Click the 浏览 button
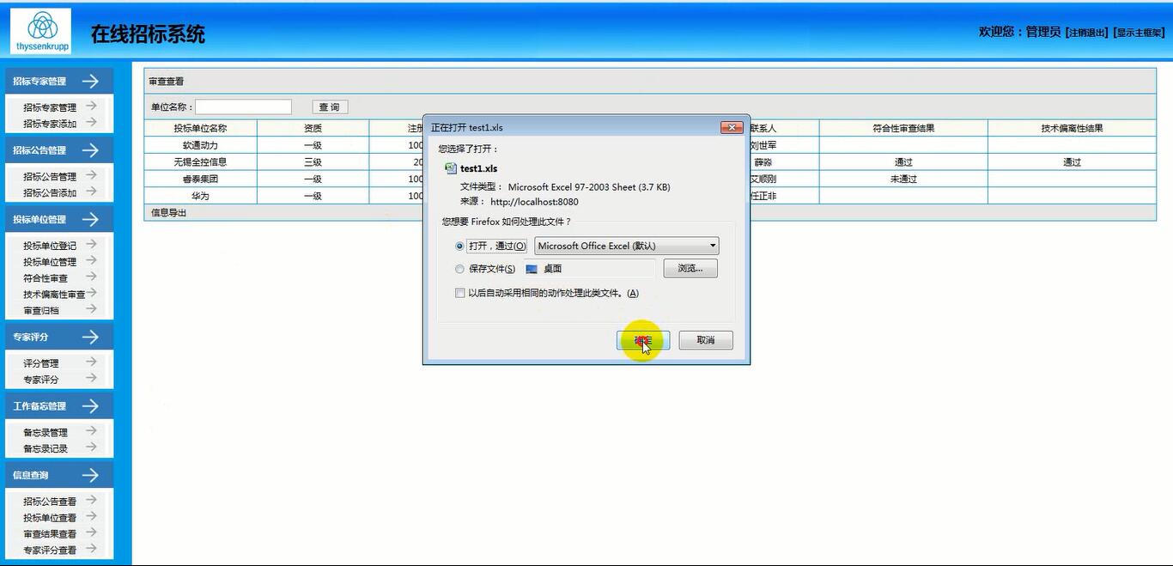 click(x=690, y=269)
